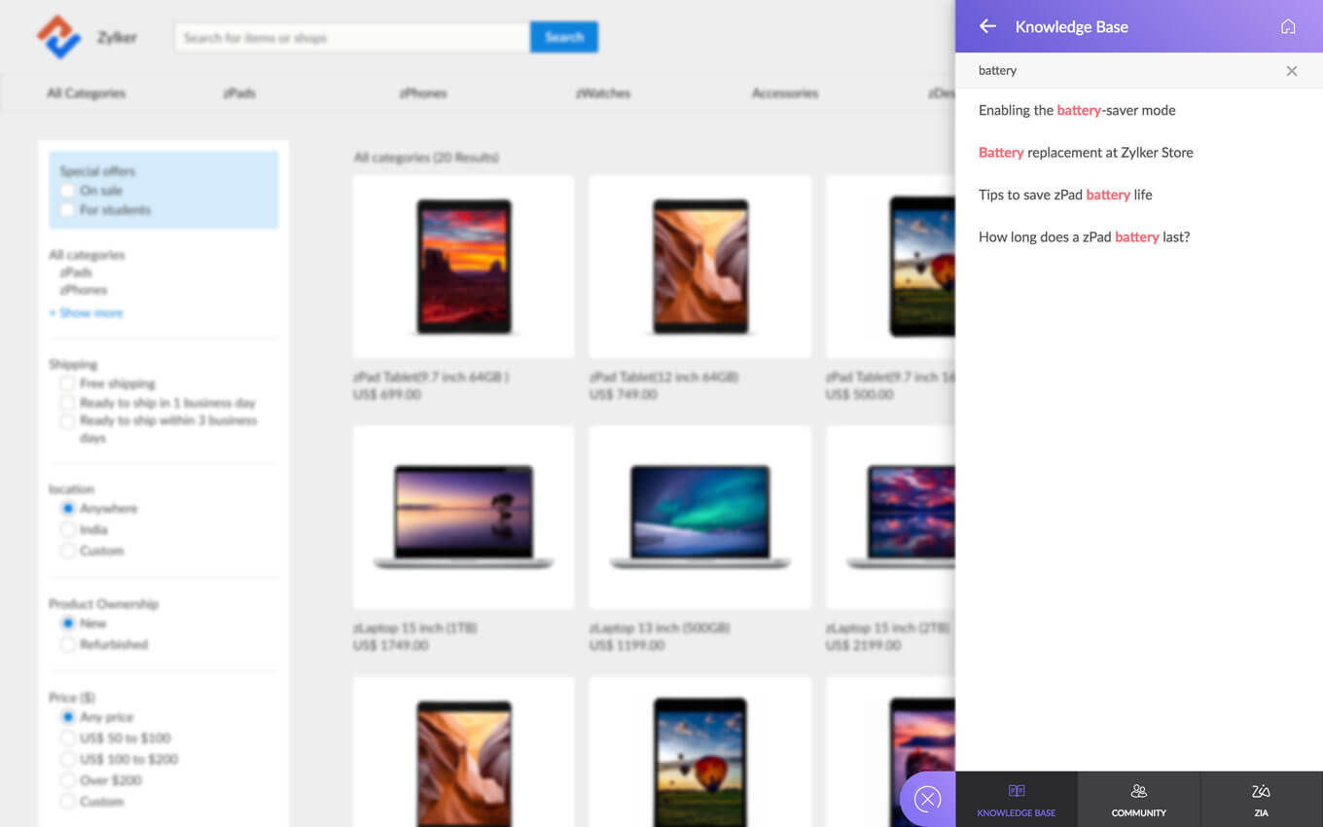The width and height of the screenshot is (1323, 827).
Task: Enable the On sale checkbox
Action: click(67, 191)
